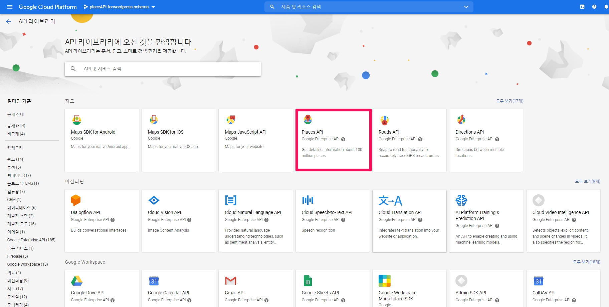Open the Google Drive API icon
Image resolution: width=609 pixels, height=307 pixels.
pyautogui.click(x=76, y=281)
